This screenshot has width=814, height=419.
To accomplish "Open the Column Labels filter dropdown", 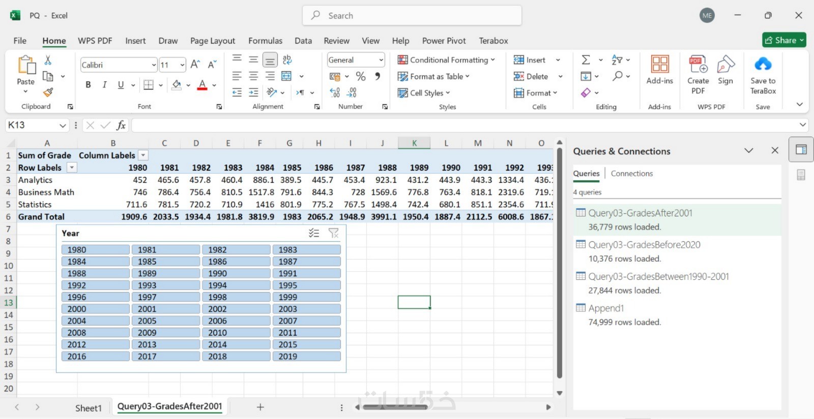I will (143, 155).
